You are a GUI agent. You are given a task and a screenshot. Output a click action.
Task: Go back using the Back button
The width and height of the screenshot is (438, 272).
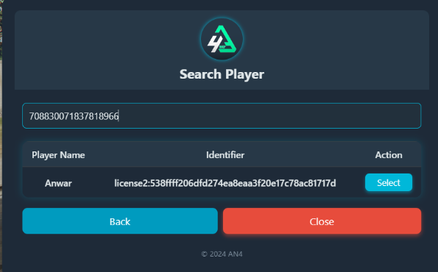(x=120, y=221)
